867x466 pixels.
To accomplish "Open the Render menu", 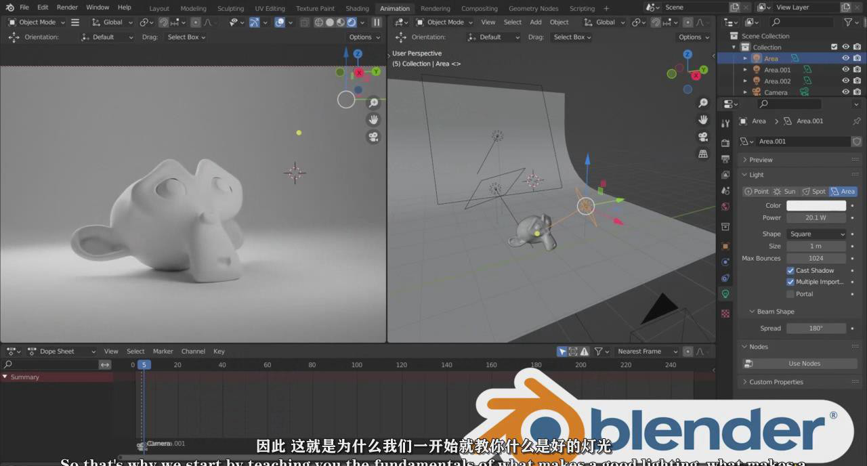I will 67,7.
